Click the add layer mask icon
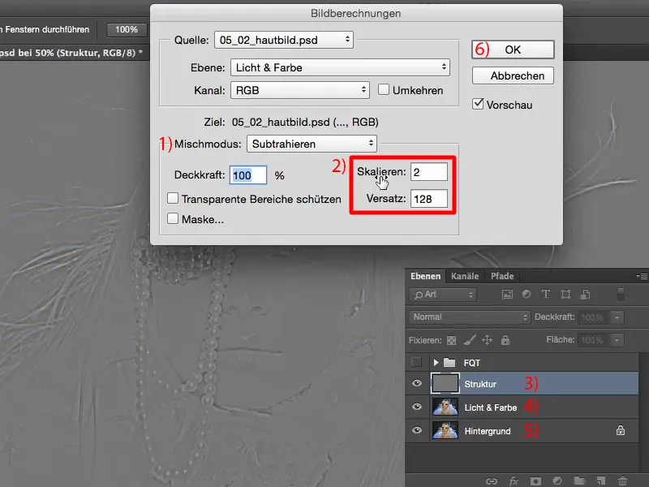Viewport: 649px width, 487px height. (535, 481)
